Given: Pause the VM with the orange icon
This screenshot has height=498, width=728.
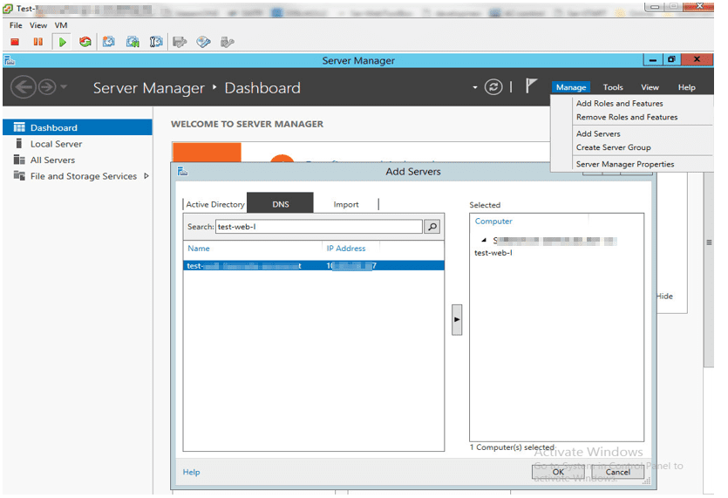Looking at the screenshot, I should pyautogui.click(x=37, y=41).
